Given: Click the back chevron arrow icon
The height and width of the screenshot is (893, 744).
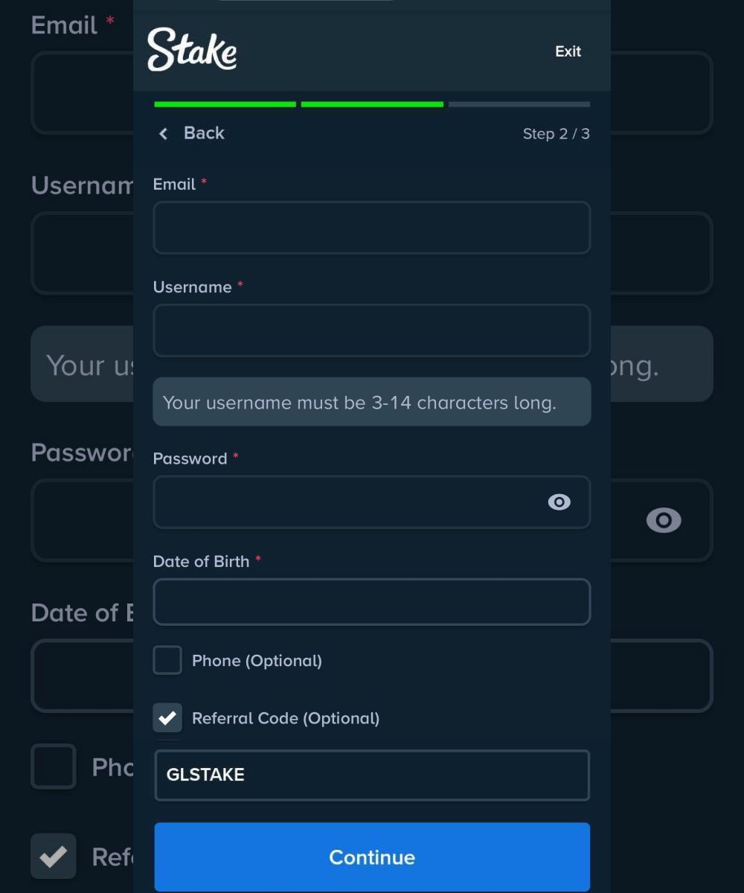Looking at the screenshot, I should point(163,134).
